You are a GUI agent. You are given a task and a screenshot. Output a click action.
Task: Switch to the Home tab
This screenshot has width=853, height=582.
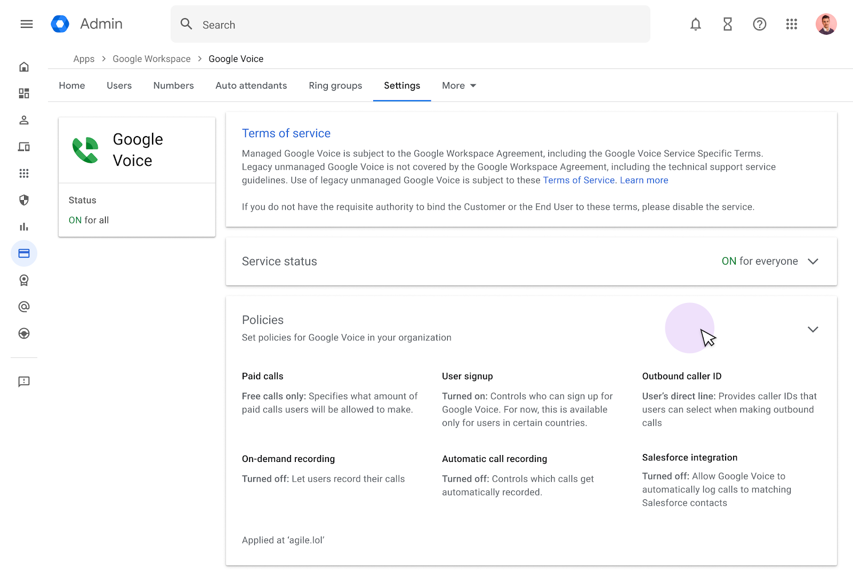click(72, 85)
